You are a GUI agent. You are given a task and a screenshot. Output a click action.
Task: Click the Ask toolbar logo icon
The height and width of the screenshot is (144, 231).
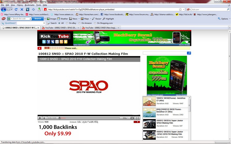3,19
